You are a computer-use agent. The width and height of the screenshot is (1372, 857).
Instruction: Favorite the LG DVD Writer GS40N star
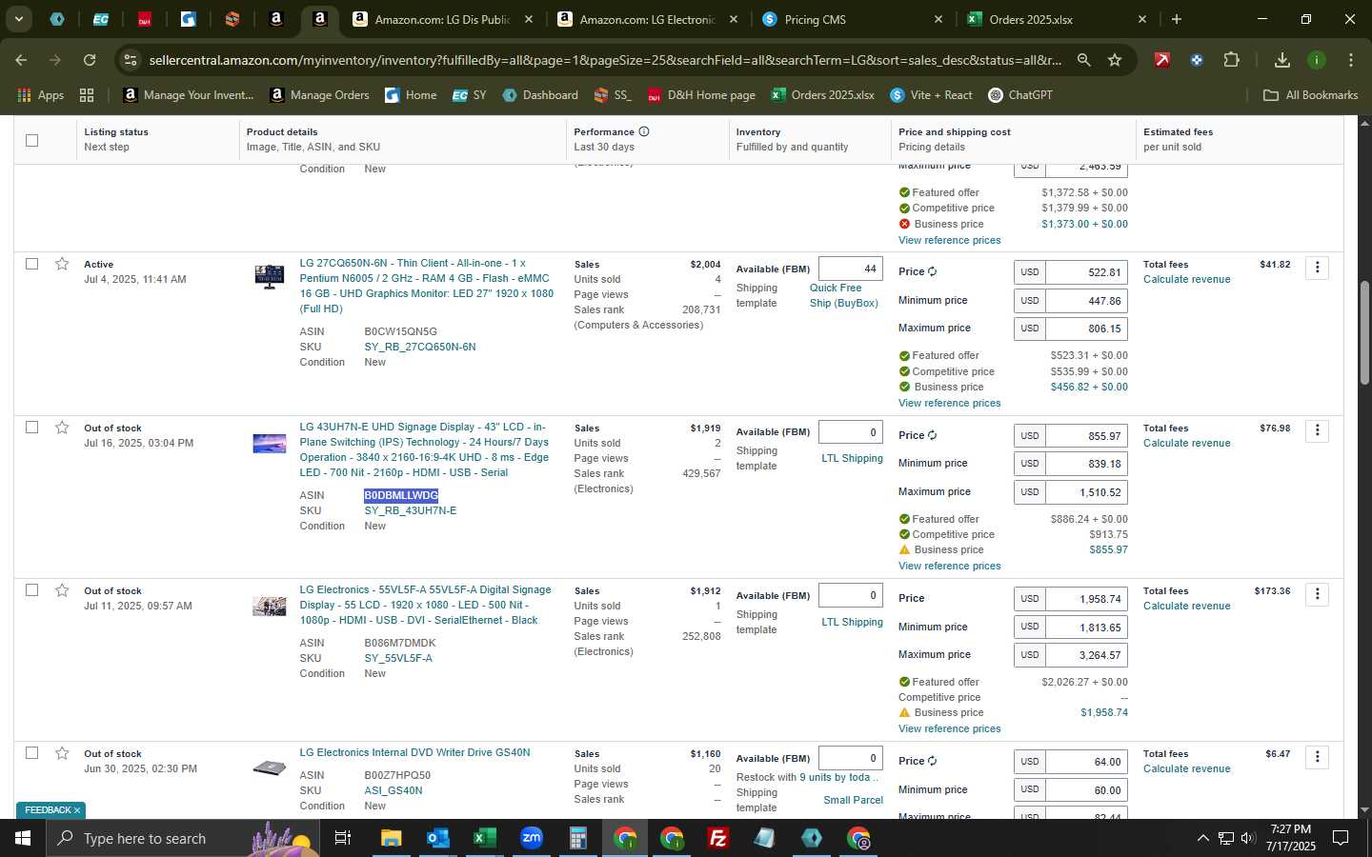click(62, 753)
